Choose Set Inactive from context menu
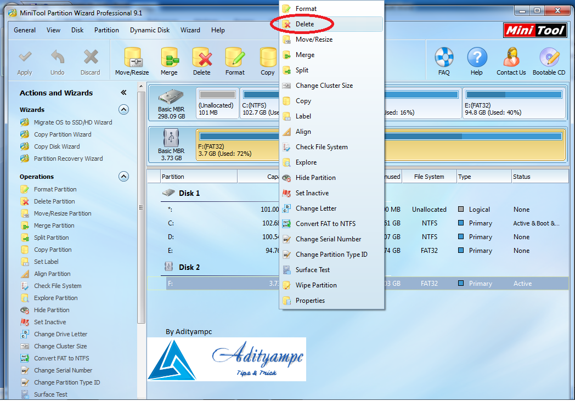The height and width of the screenshot is (401, 575). click(x=332, y=193)
